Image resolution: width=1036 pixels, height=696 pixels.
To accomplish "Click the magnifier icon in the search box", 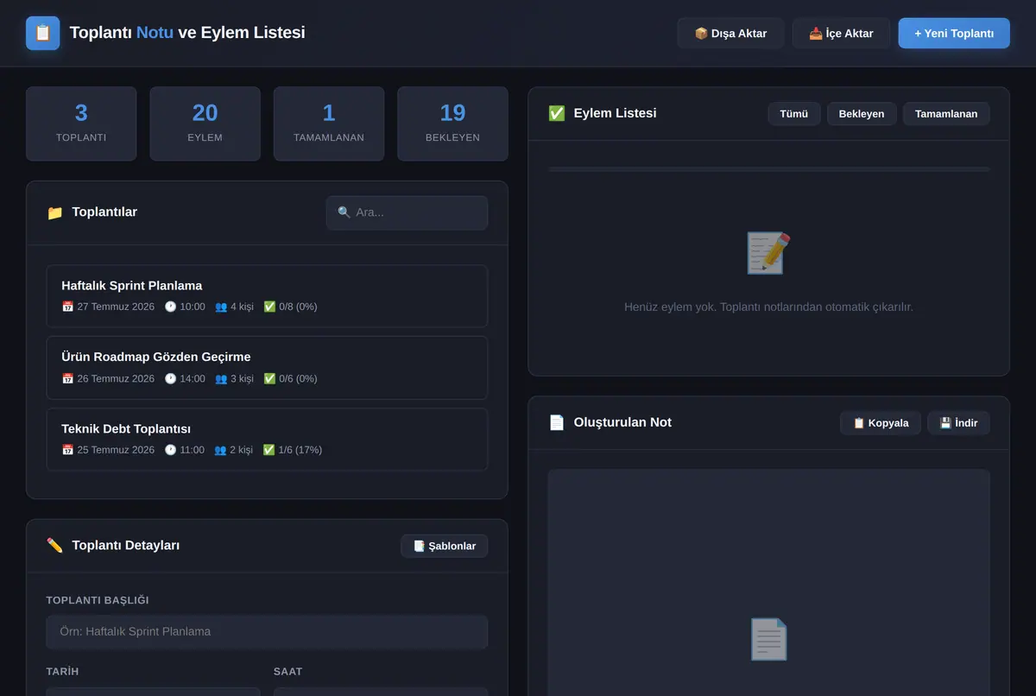I will 344,212.
